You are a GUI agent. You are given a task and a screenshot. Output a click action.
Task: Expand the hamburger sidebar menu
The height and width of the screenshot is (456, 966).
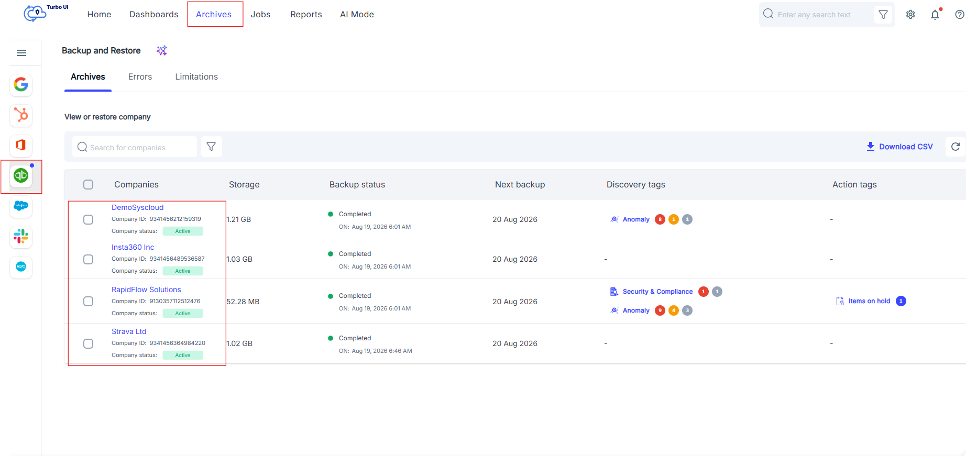tap(21, 53)
